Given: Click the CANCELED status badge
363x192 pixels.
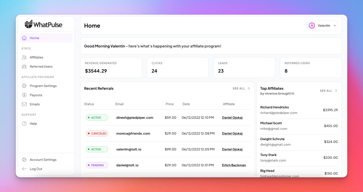Looking at the screenshot, I should tap(97, 134).
